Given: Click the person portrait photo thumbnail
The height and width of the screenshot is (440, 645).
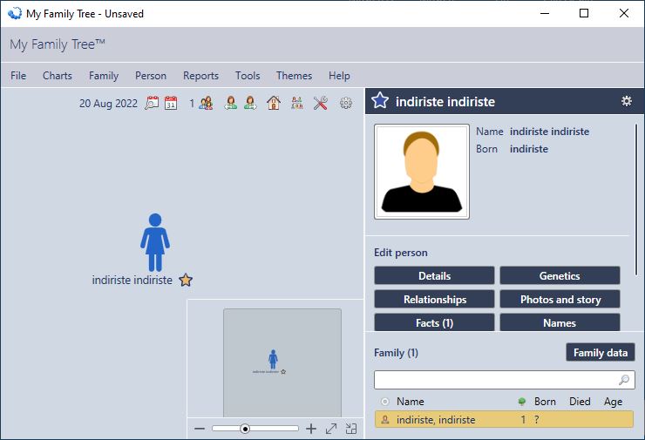Looking at the screenshot, I should point(422,172).
